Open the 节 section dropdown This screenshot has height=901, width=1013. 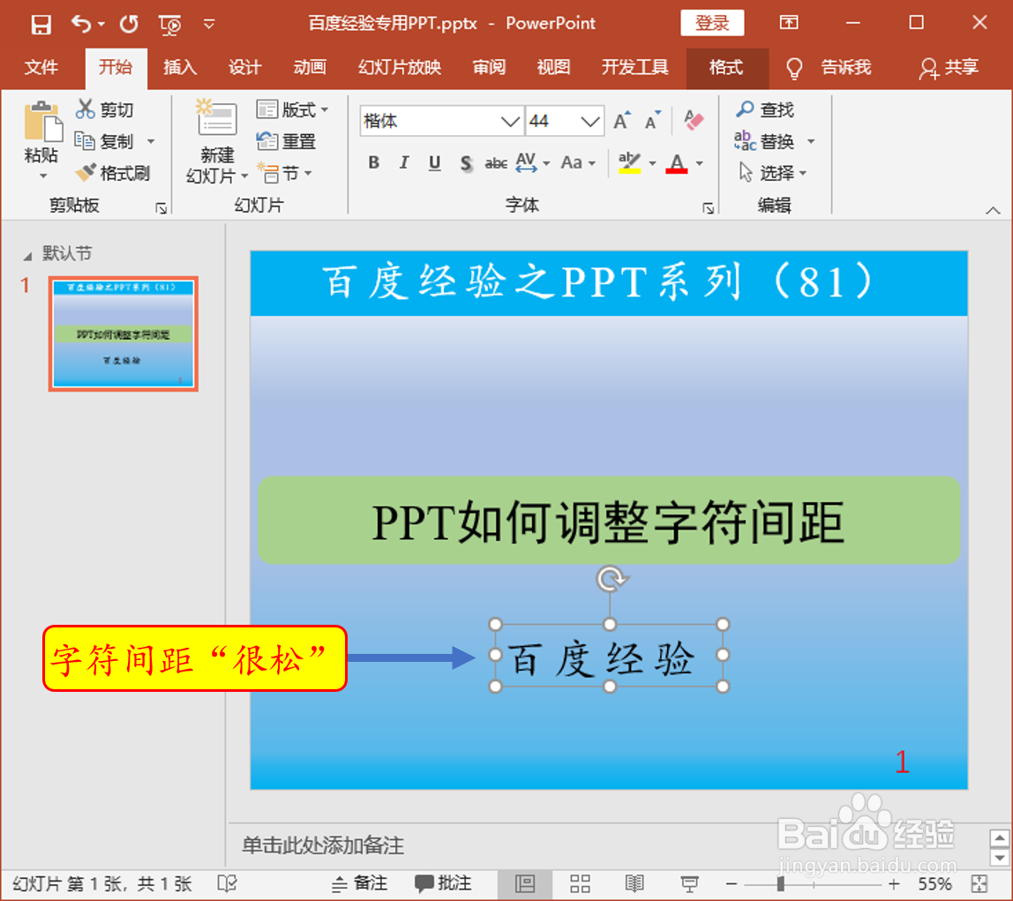(x=284, y=173)
